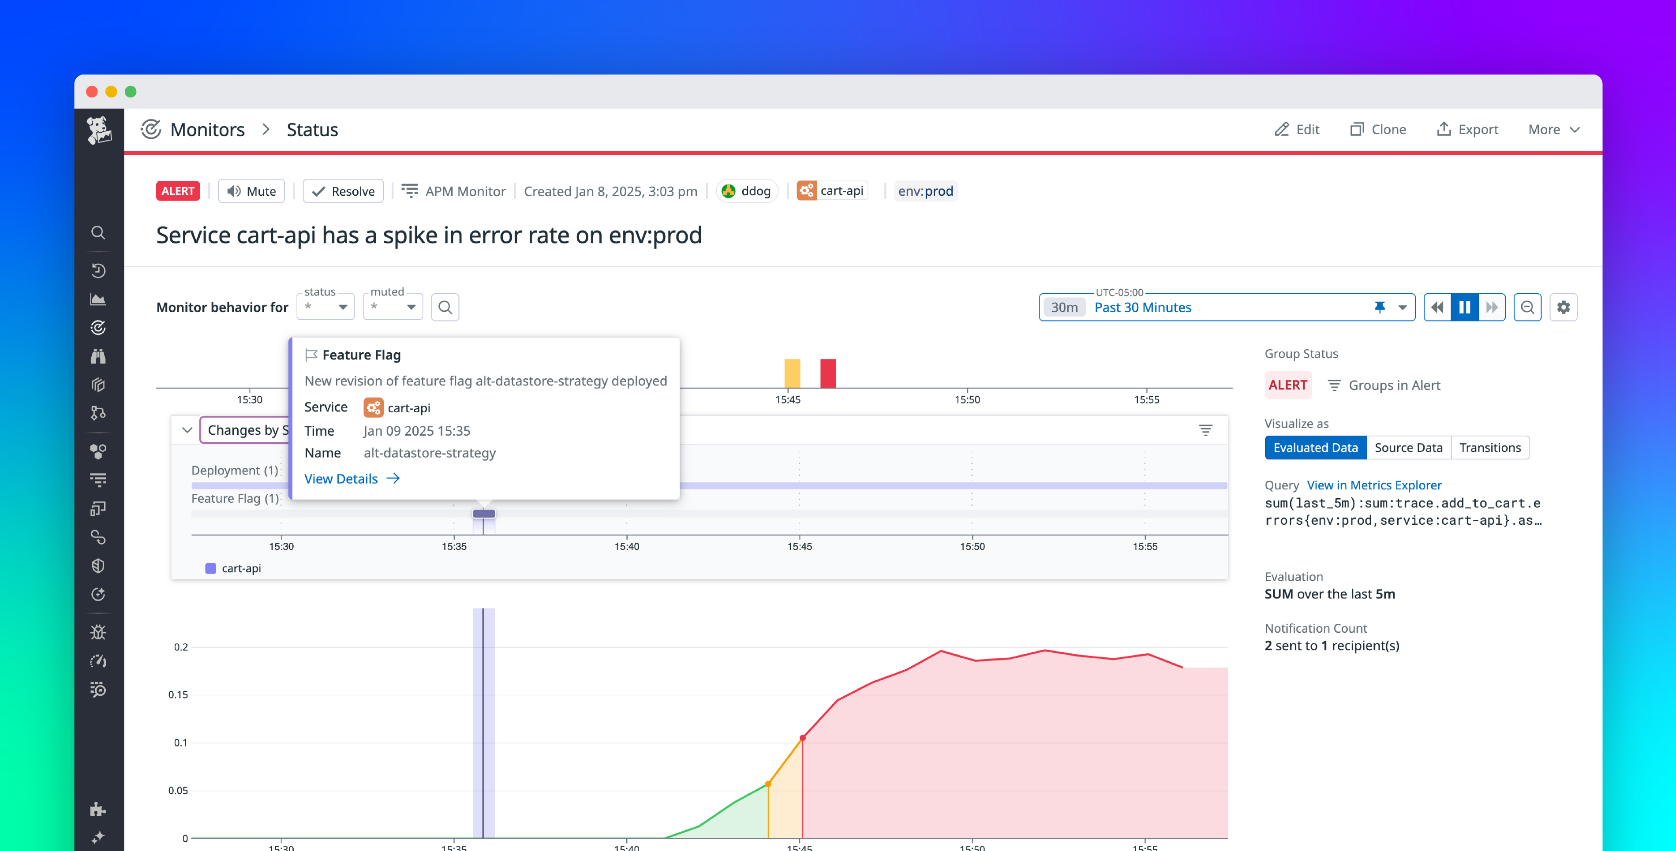Viewport: 1676px width, 851px height.
Task: Collapse the Changes by Service section
Action: 187,430
